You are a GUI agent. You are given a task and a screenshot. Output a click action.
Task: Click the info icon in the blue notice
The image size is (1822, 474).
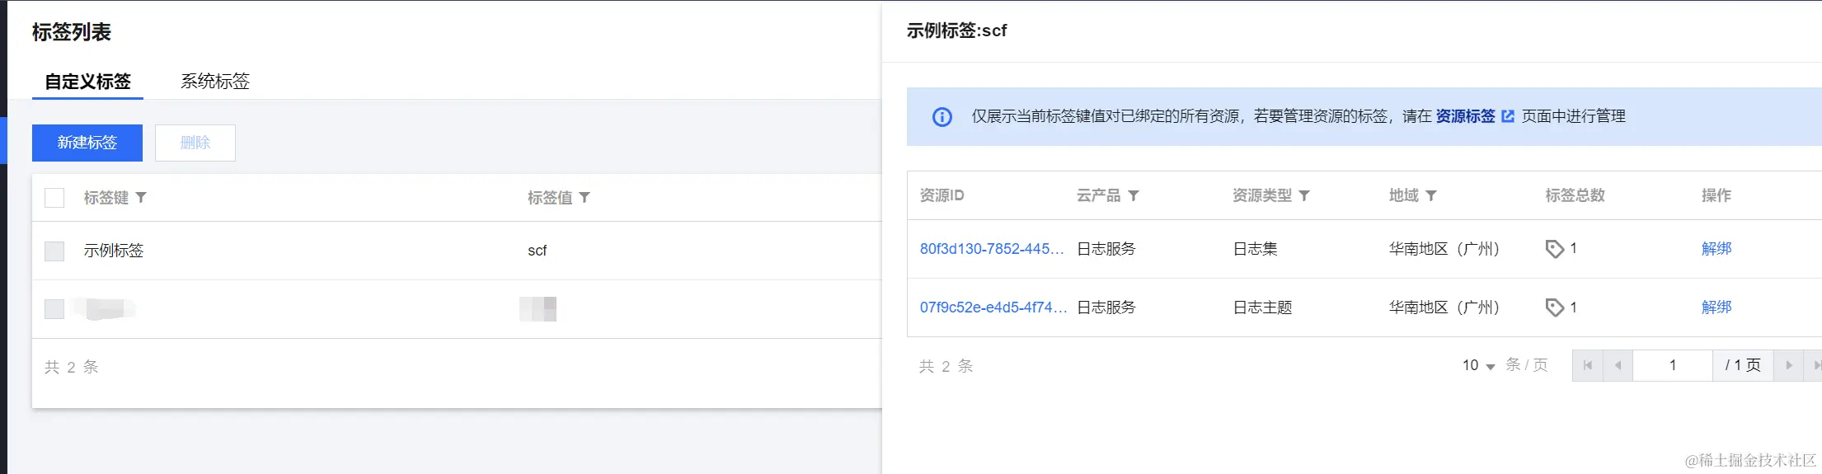[x=942, y=117]
